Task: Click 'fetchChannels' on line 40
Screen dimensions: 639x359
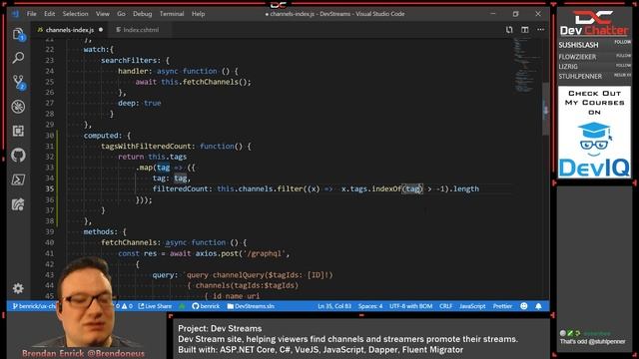Action: click(129, 242)
